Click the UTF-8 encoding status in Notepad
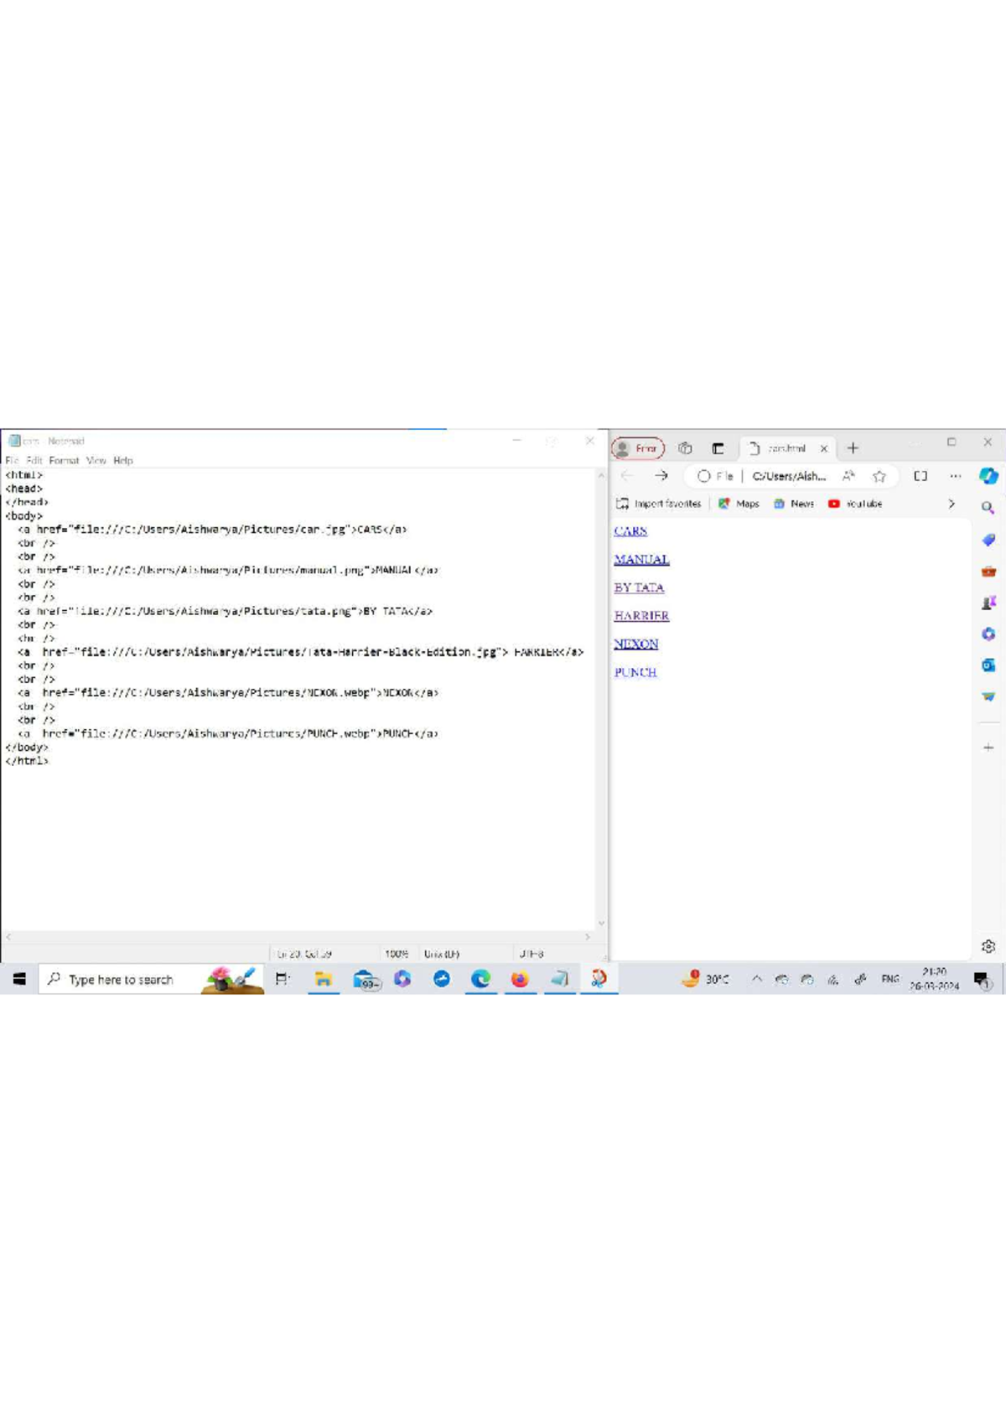Viewport: 1006px width, 1423px height. [x=532, y=954]
